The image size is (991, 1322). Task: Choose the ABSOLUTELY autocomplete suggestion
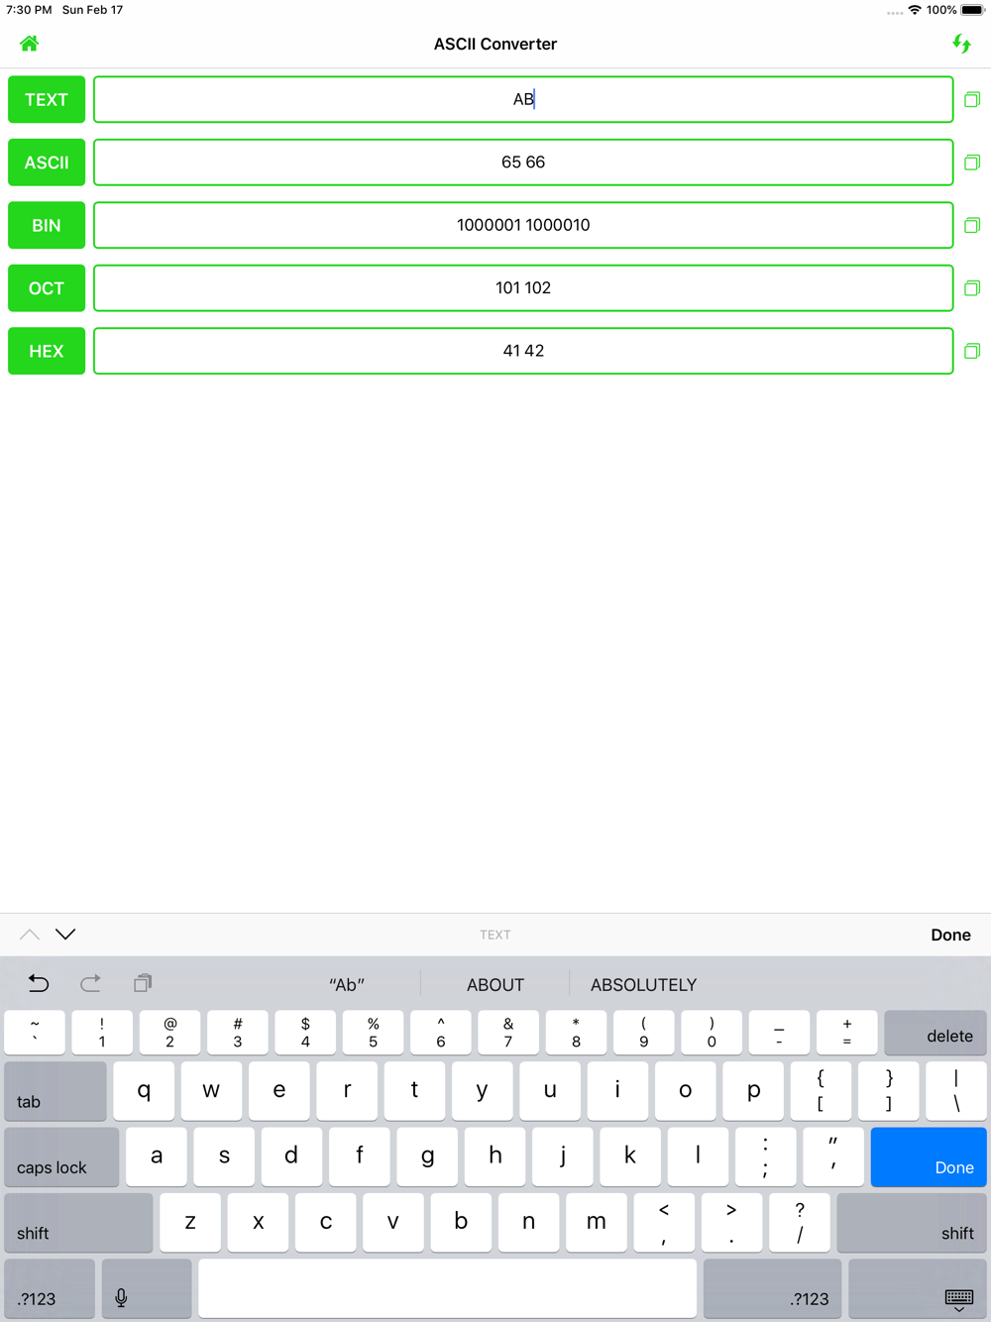(x=644, y=984)
